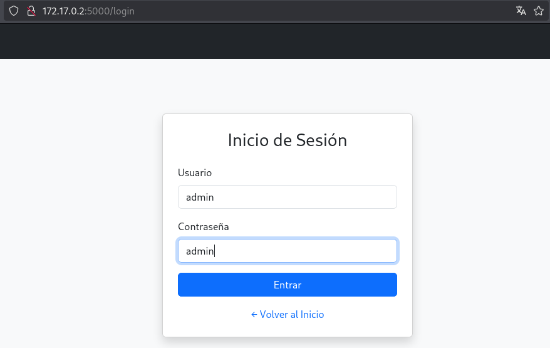Place cursor after admin in password field
This screenshot has width=550, height=348.
(215, 251)
